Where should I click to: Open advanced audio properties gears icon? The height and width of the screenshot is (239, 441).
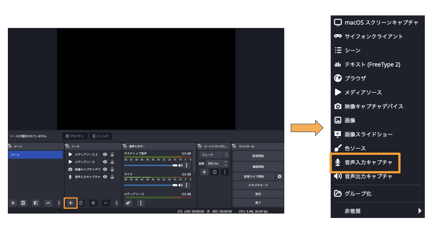pyautogui.click(x=128, y=203)
